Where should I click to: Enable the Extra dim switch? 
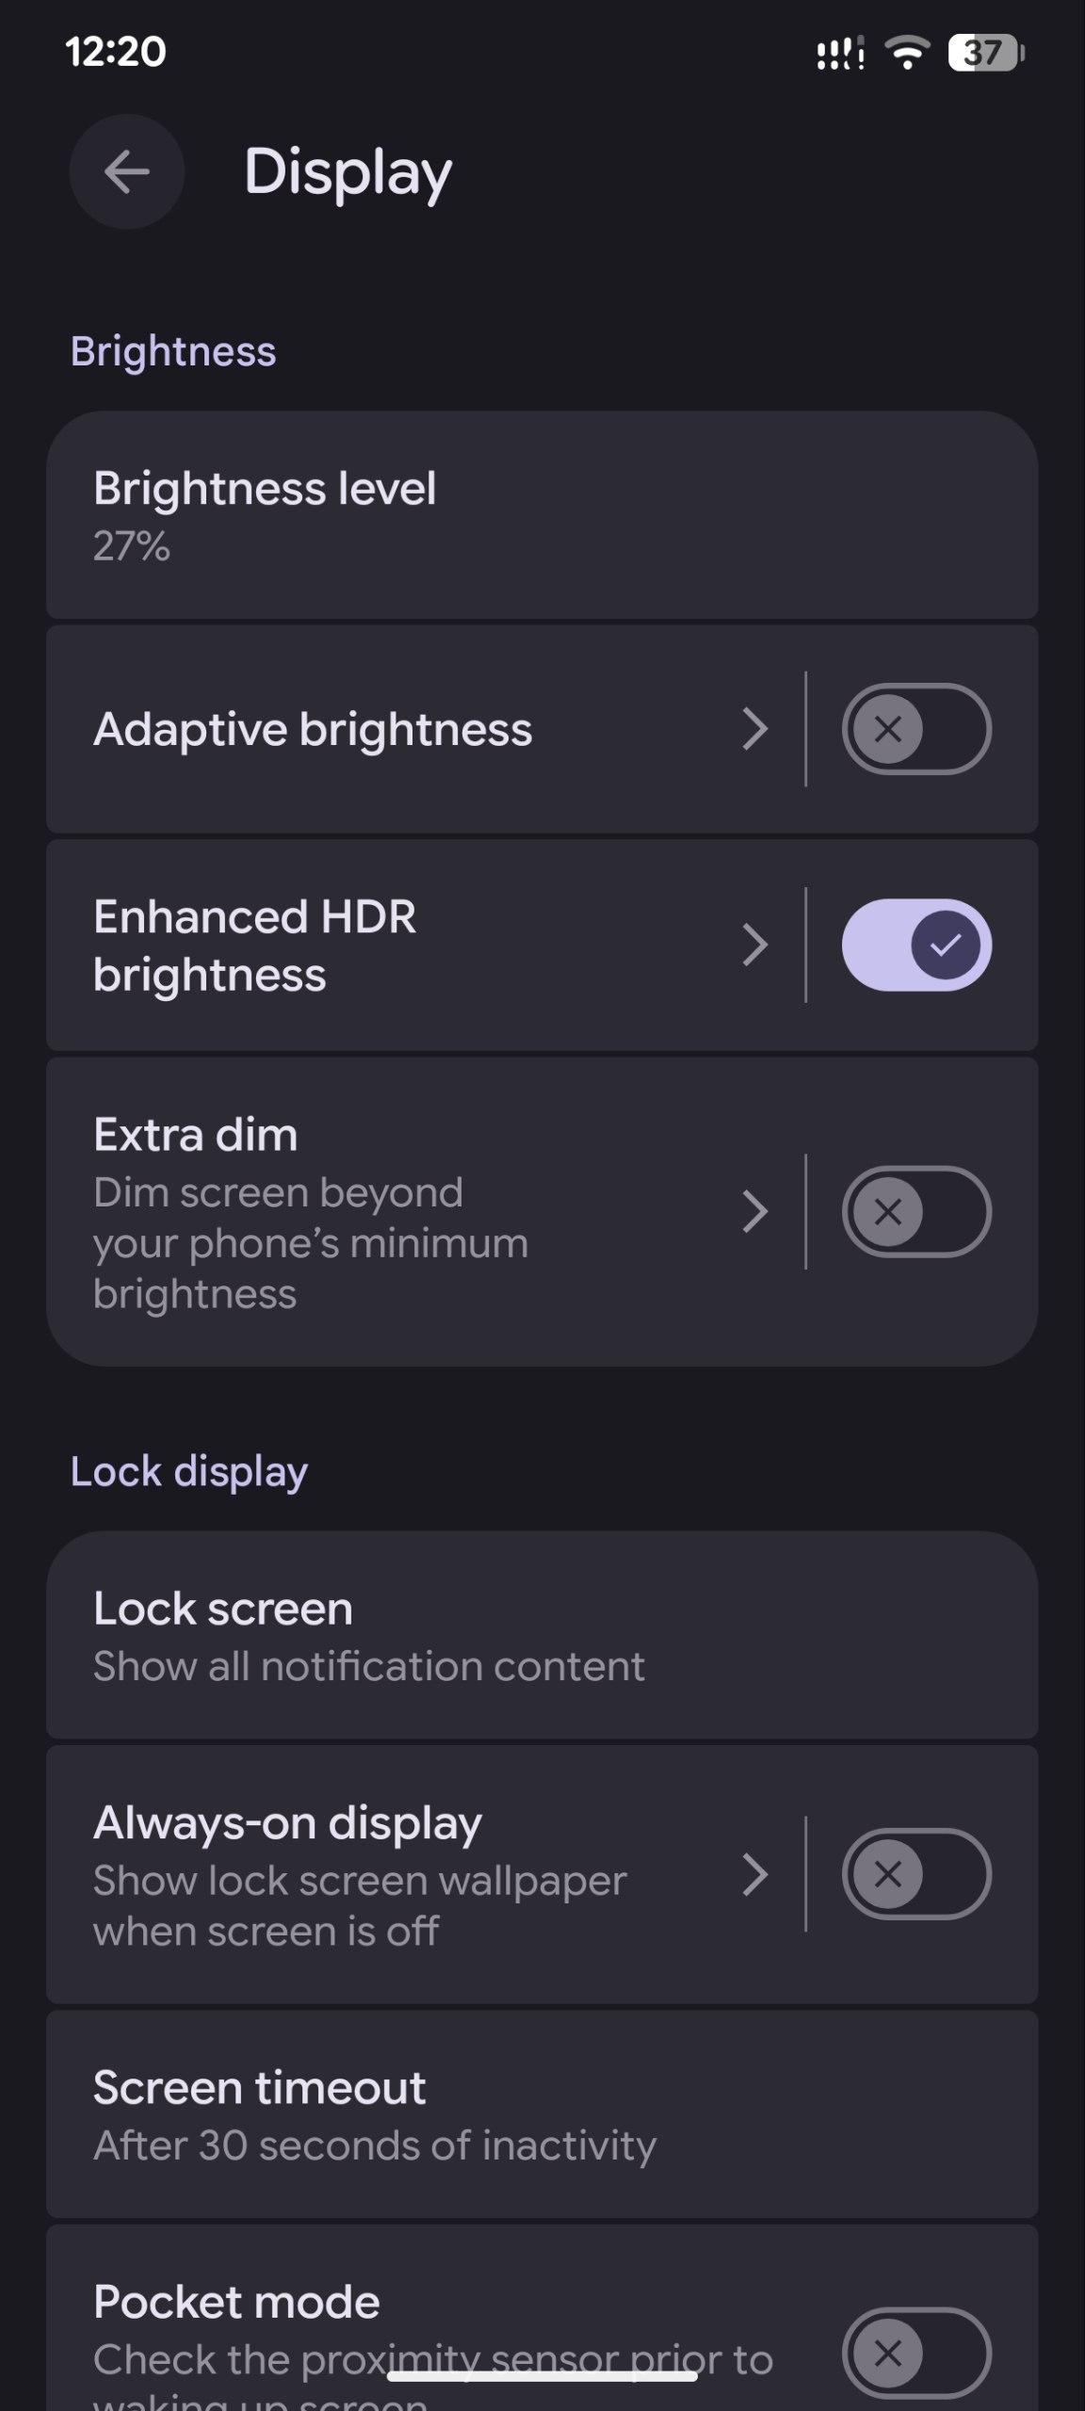point(915,1212)
